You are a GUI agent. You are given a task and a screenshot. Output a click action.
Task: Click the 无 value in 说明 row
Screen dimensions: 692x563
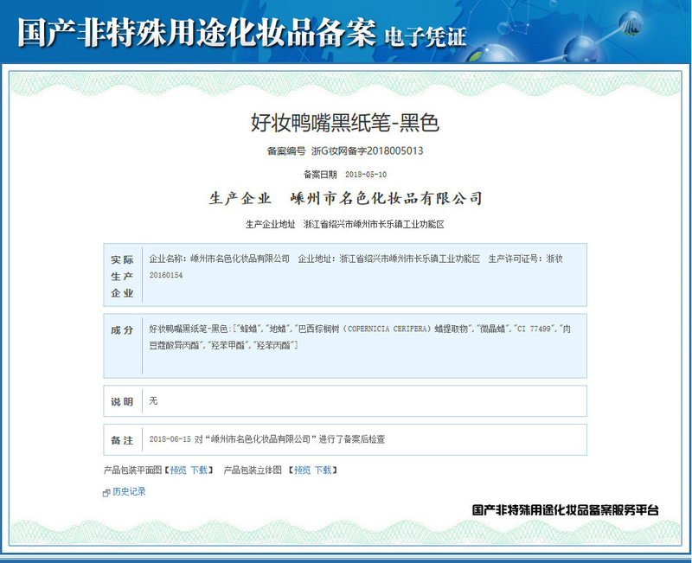153,400
